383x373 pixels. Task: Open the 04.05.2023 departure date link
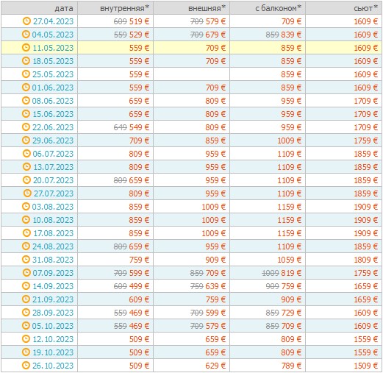pos(53,35)
